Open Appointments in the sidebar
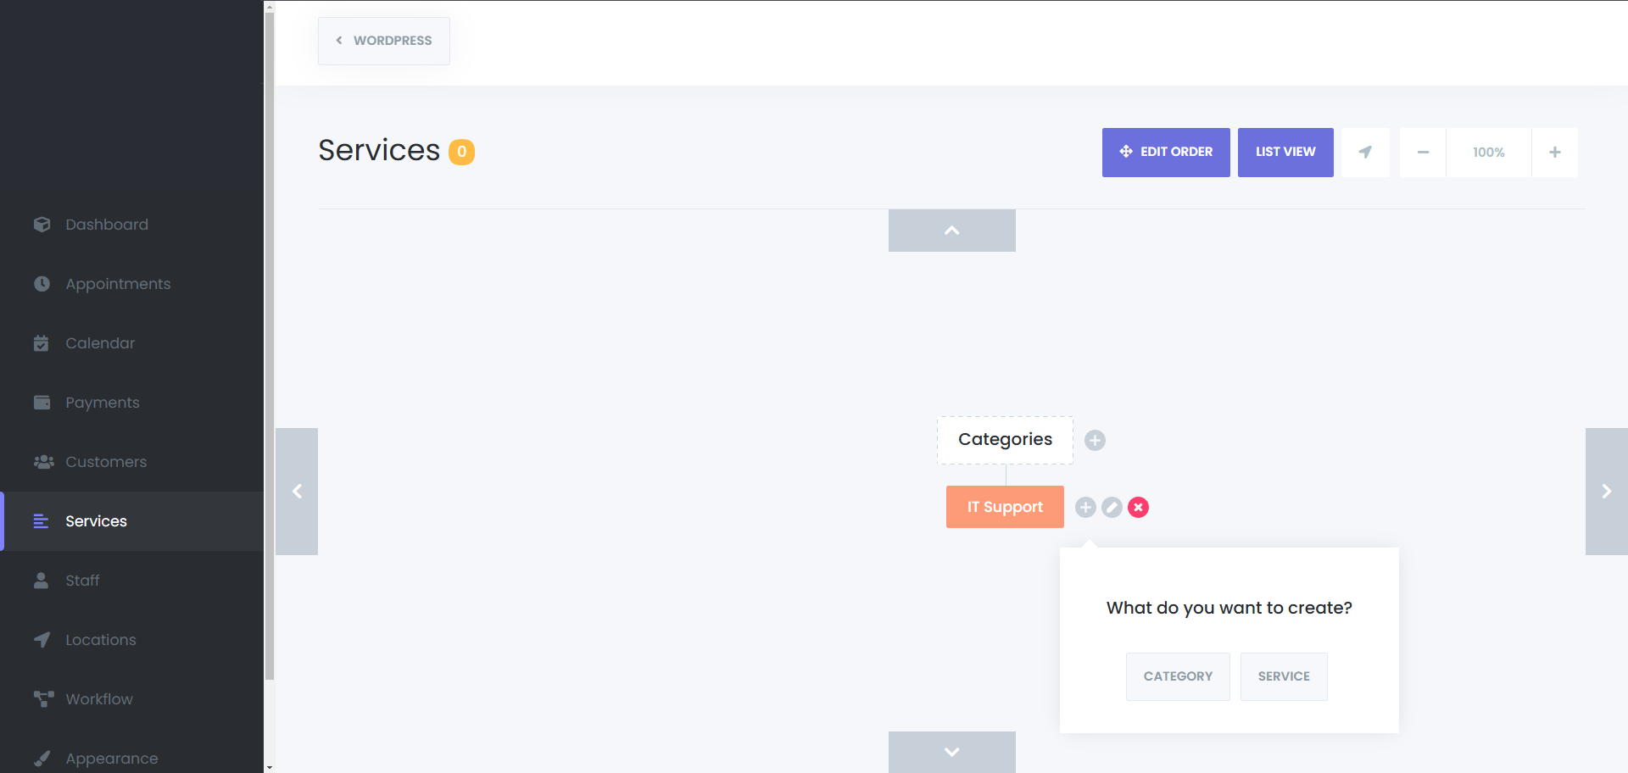This screenshot has width=1628, height=773. point(118,284)
